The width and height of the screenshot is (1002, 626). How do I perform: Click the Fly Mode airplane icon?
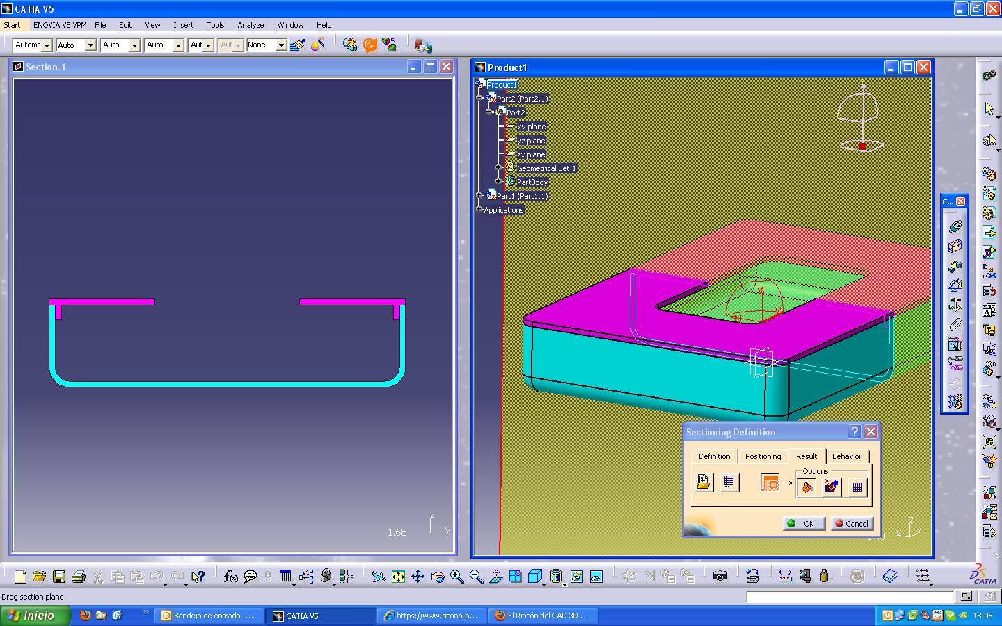pyautogui.click(x=379, y=577)
